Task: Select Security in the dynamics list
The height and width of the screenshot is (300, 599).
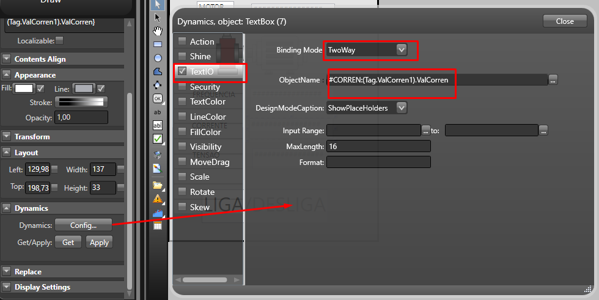Action: [x=204, y=87]
